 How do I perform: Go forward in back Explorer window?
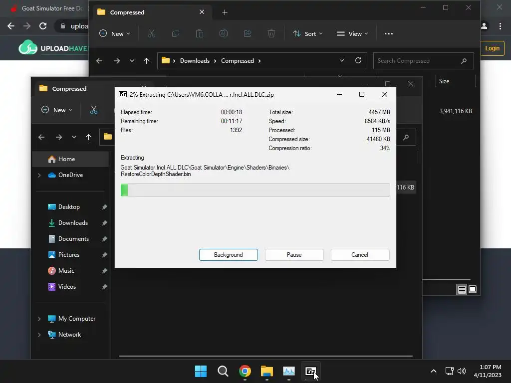116,61
